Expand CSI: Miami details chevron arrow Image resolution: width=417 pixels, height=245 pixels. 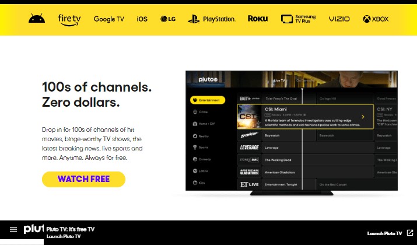click(363, 117)
